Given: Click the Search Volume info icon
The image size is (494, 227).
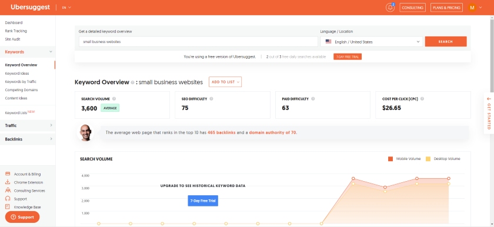Looking at the screenshot, I should coord(114,99).
